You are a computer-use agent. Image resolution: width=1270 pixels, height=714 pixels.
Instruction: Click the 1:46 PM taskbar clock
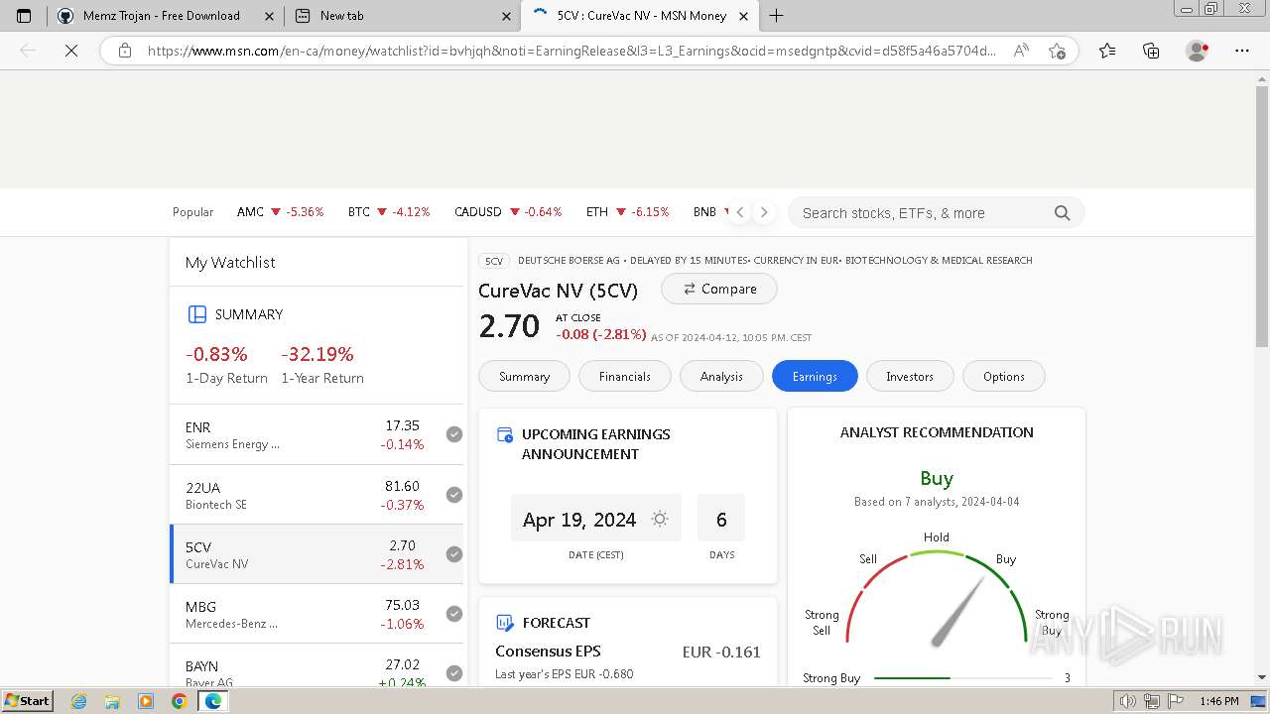pos(1218,701)
